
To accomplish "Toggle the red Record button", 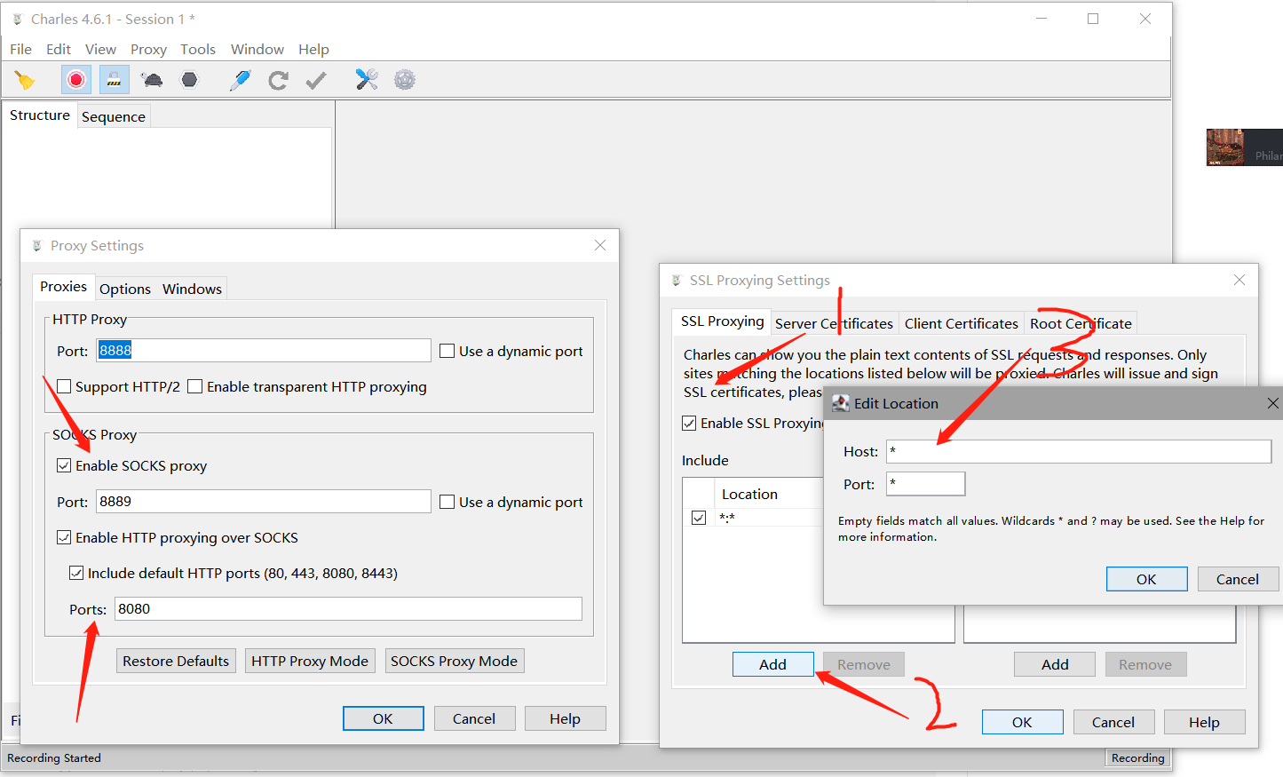I will point(76,80).
